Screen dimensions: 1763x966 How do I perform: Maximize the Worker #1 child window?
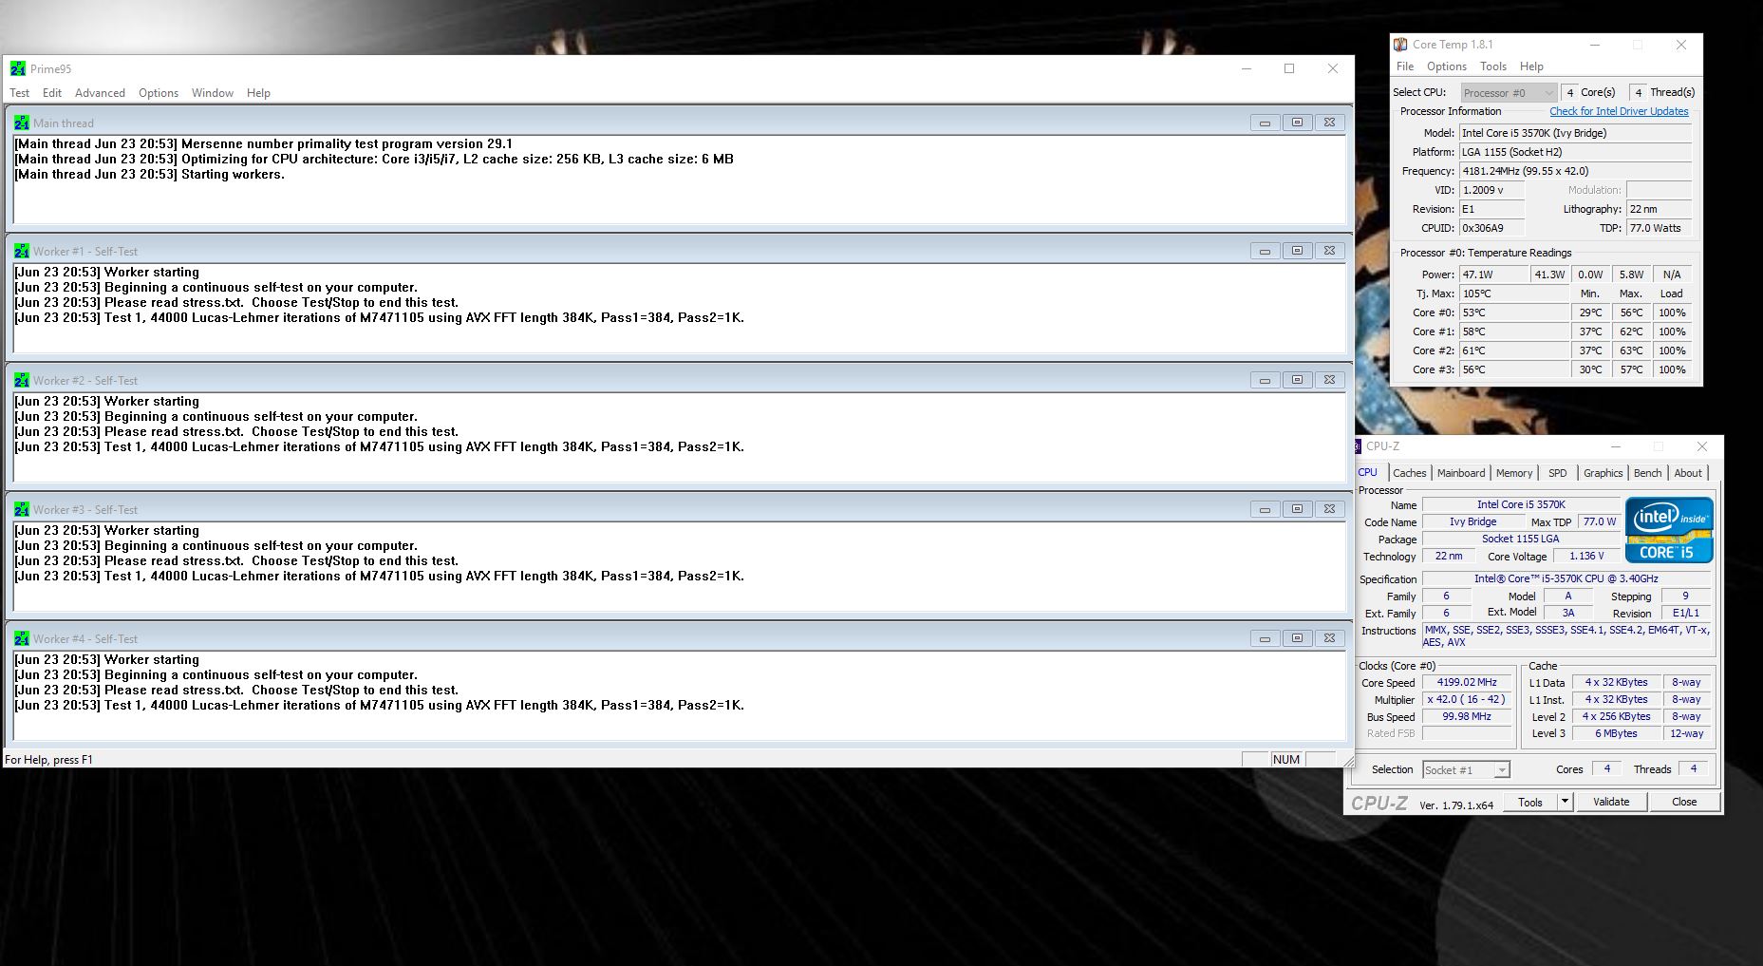1297,251
